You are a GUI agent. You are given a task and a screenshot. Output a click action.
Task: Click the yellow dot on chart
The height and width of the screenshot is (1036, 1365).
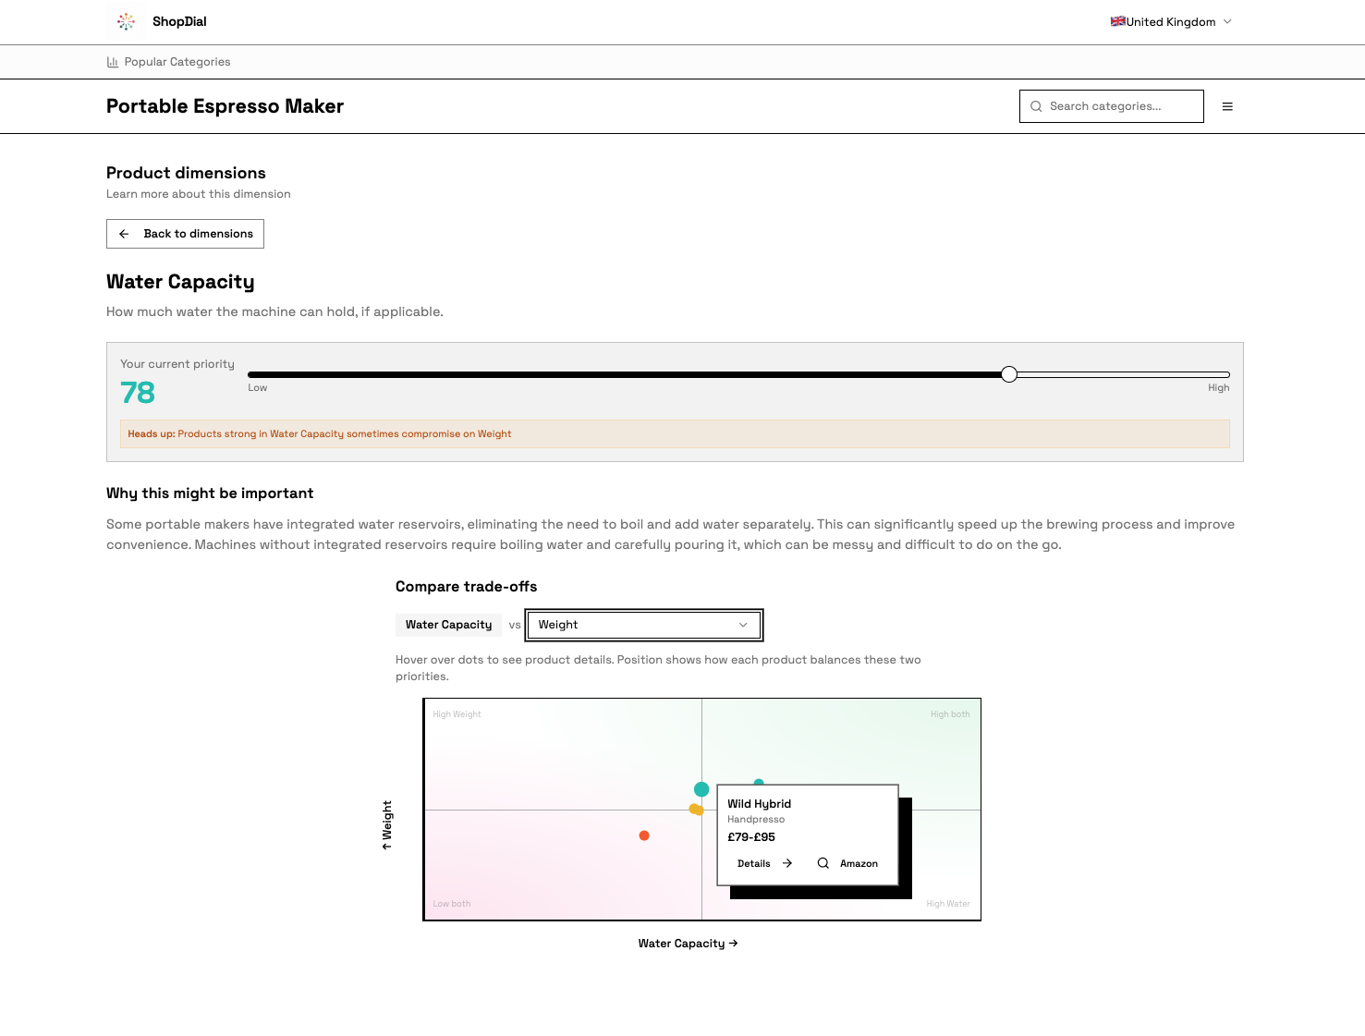click(x=696, y=810)
